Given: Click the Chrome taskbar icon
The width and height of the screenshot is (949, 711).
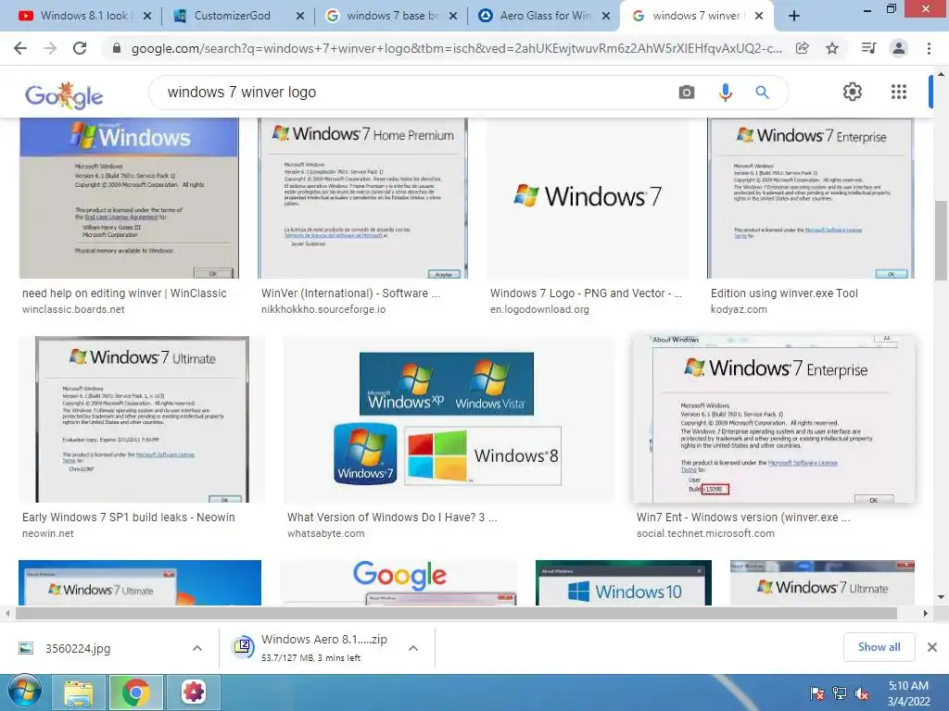Looking at the screenshot, I should tap(135, 692).
